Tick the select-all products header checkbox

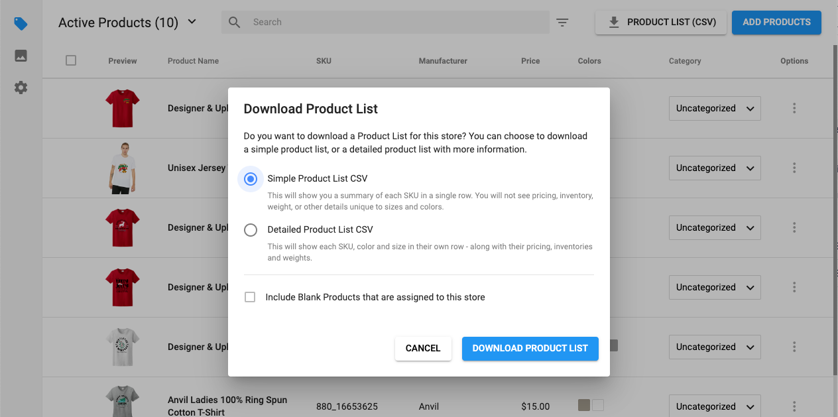(x=71, y=60)
